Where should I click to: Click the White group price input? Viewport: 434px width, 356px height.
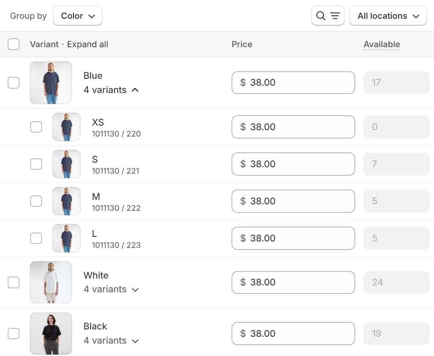(293, 282)
